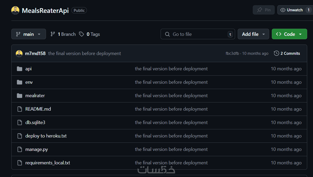Click the clock icon beside 2 Commits
This screenshot has width=313, height=177.
pyautogui.click(x=276, y=53)
